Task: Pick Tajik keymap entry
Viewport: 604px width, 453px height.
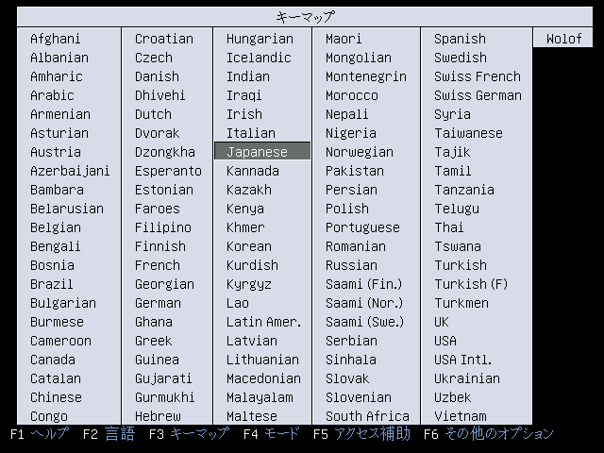Action: click(452, 152)
